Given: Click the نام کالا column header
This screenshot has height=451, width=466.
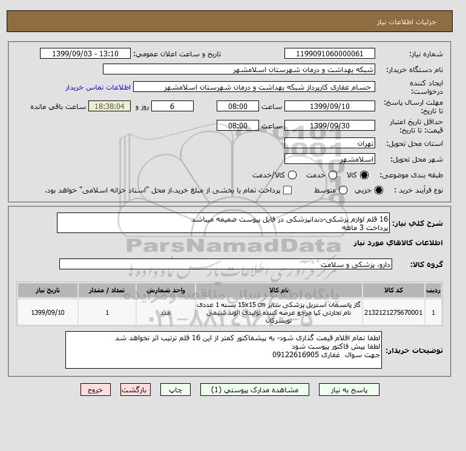Looking at the screenshot, I should click(279, 290).
